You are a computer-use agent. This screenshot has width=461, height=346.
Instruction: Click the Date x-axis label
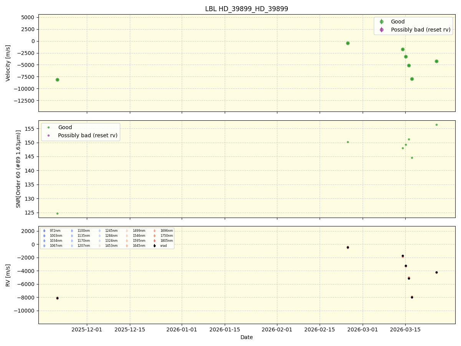pyautogui.click(x=247, y=337)
